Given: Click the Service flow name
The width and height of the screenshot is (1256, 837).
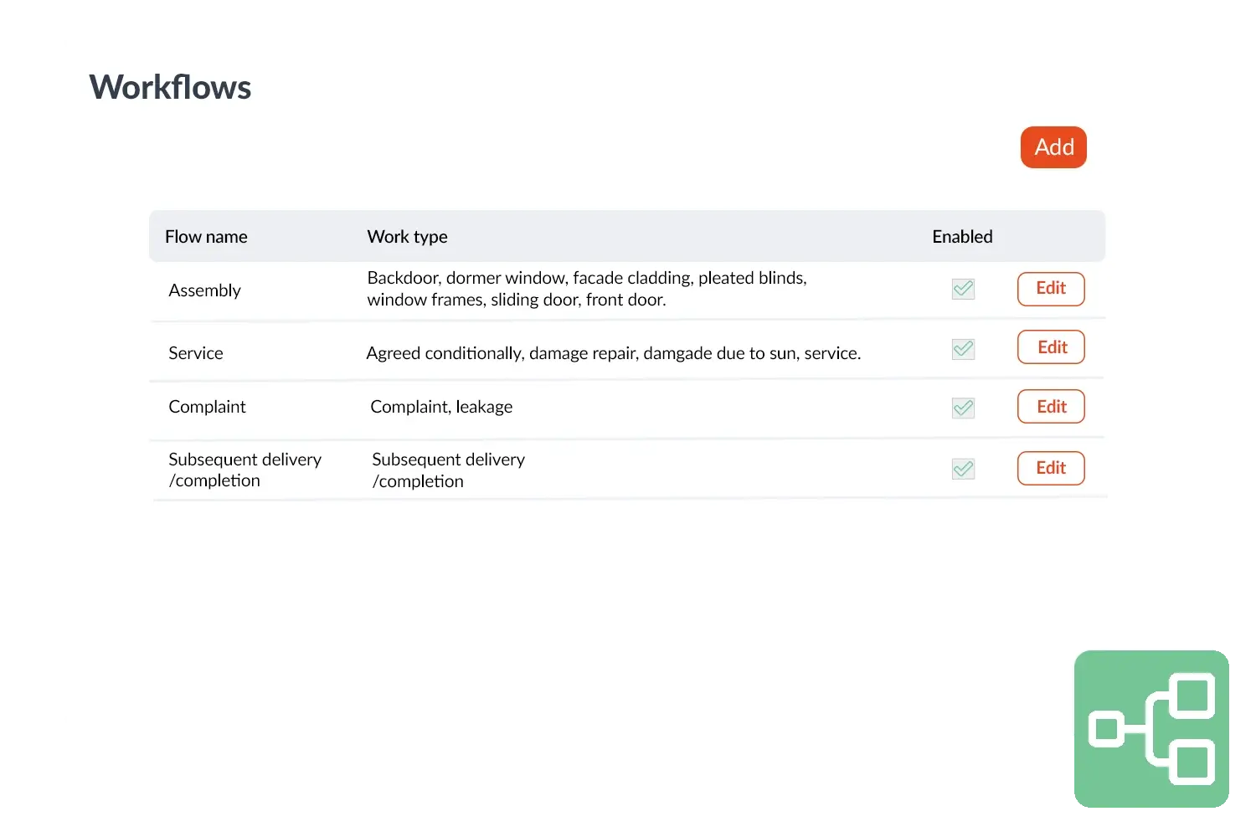Looking at the screenshot, I should tap(196, 353).
